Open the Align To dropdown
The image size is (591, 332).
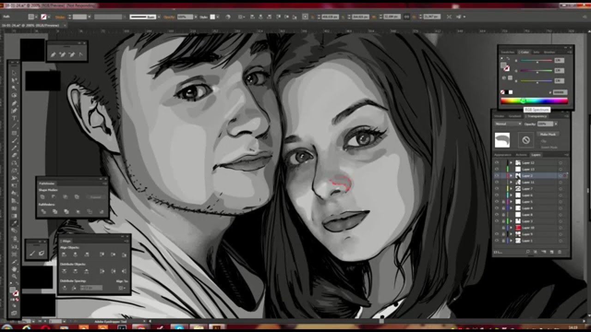(x=121, y=288)
